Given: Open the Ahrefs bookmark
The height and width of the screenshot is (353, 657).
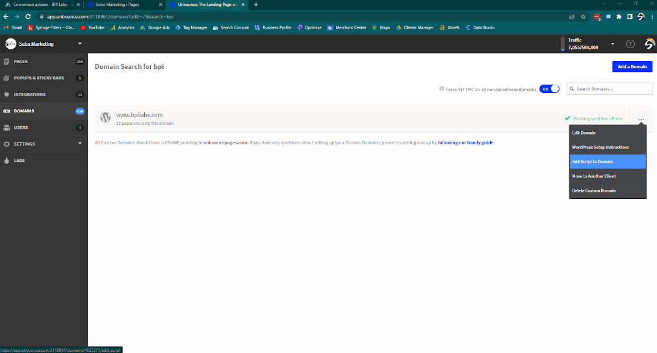Looking at the screenshot, I should point(450,28).
